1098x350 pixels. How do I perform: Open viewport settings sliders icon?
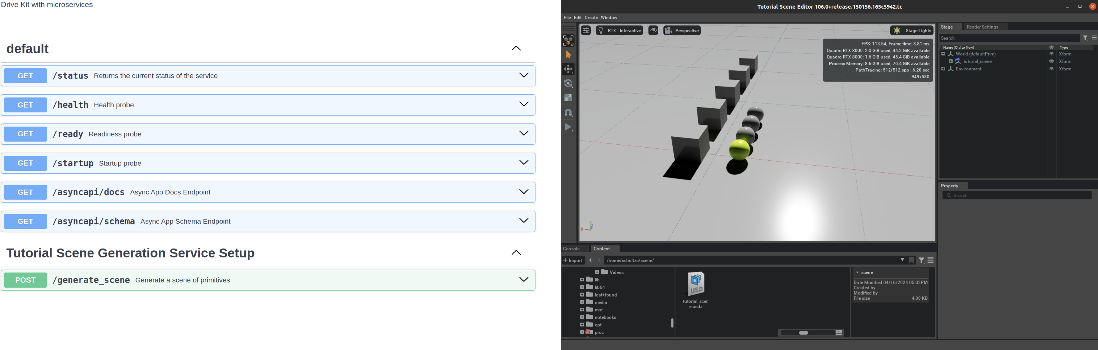(x=586, y=31)
